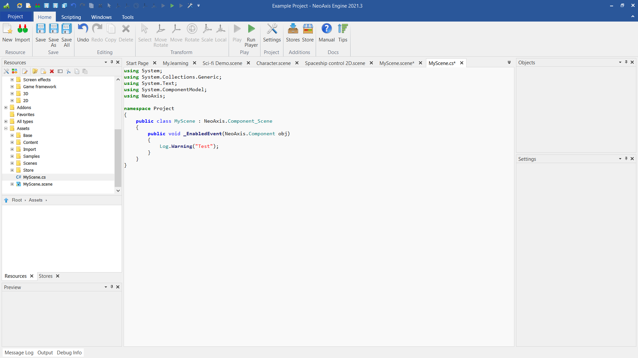Viewport: 638px width, 358px height.
Task: Switch to the Scripting ribbon tab
Action: [x=71, y=17]
